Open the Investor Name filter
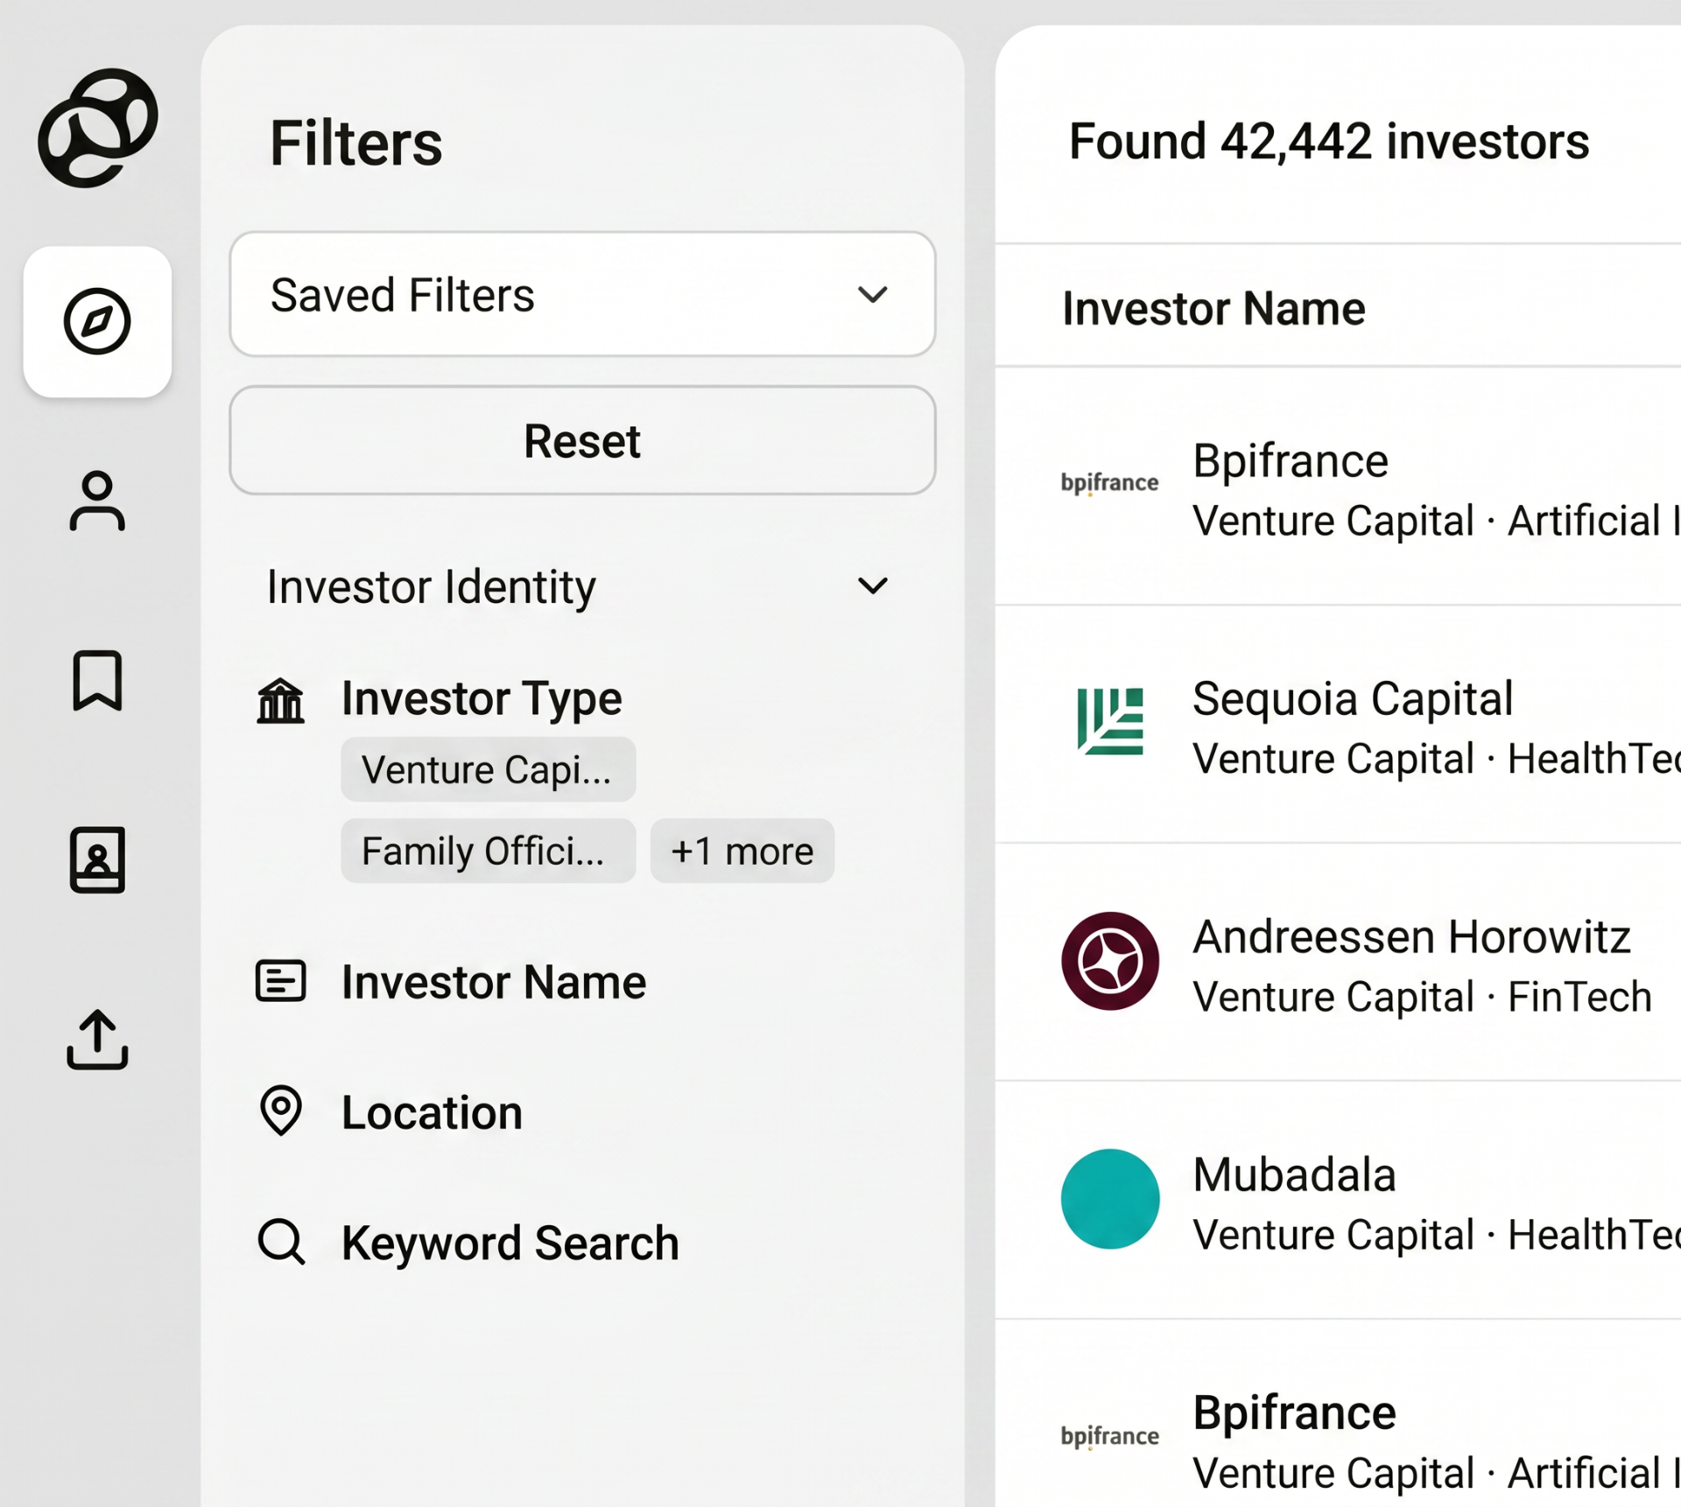This screenshot has height=1507, width=1681. coord(494,981)
